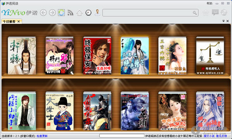The image size is (232, 139).
Task: Open the gear settings icon
Action: pos(224,13)
